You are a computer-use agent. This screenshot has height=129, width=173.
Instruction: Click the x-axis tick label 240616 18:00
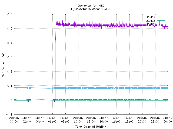click(x=129, y=120)
